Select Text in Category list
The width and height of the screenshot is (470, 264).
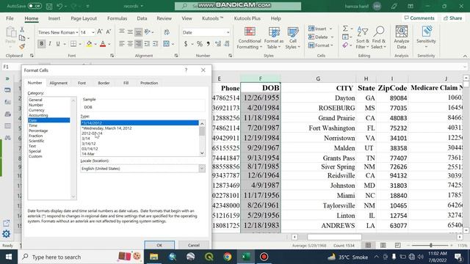[x=32, y=146]
